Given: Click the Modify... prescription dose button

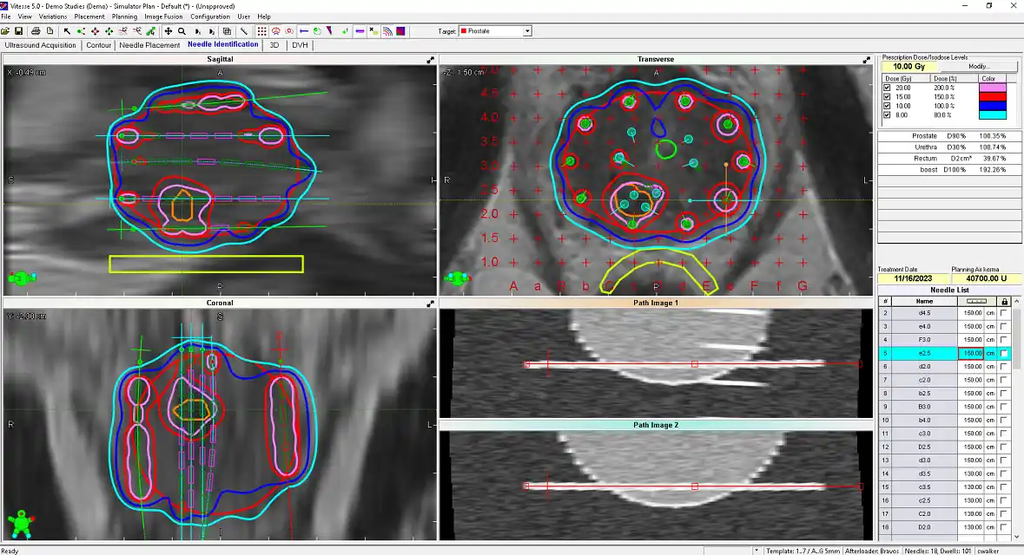Looking at the screenshot, I should click(979, 67).
